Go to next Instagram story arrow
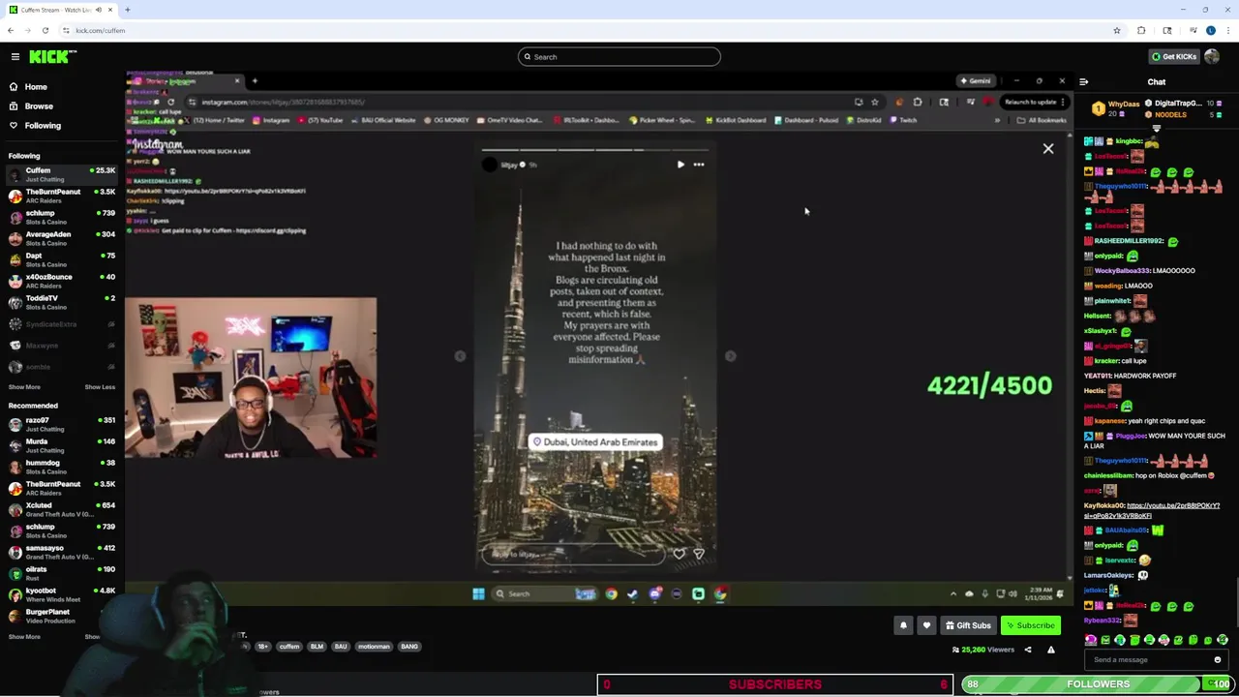This screenshot has height=697, width=1239. (731, 356)
